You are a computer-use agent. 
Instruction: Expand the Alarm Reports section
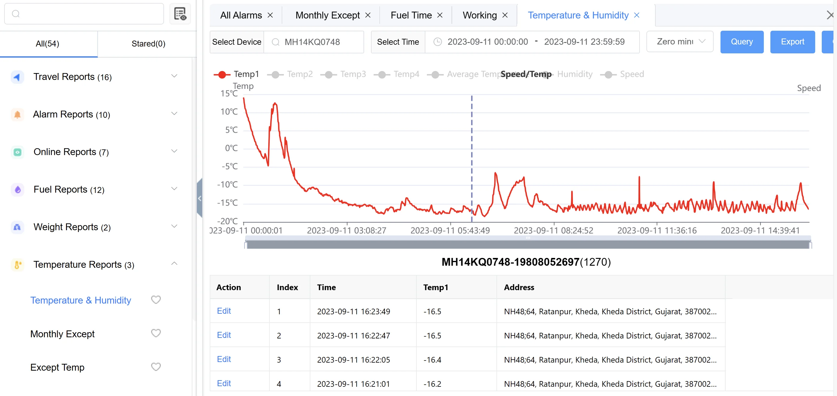tap(174, 114)
